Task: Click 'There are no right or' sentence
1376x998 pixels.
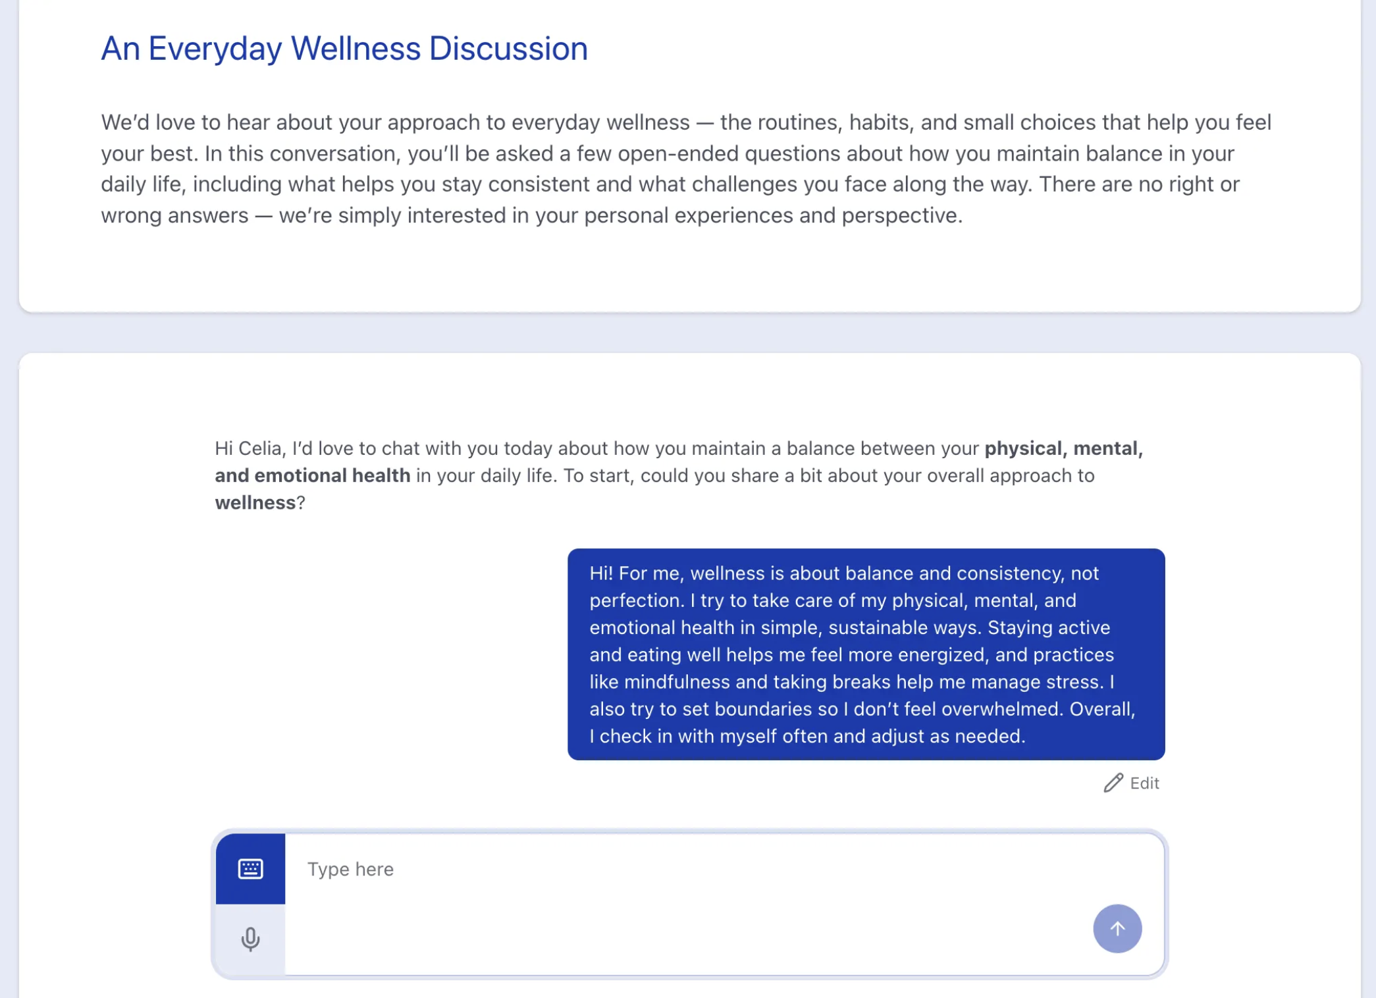Action: (1139, 184)
